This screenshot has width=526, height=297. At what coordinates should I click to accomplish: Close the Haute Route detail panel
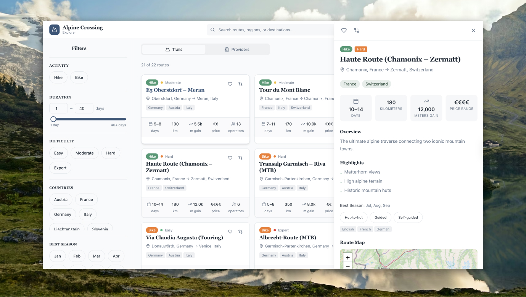pyautogui.click(x=473, y=30)
